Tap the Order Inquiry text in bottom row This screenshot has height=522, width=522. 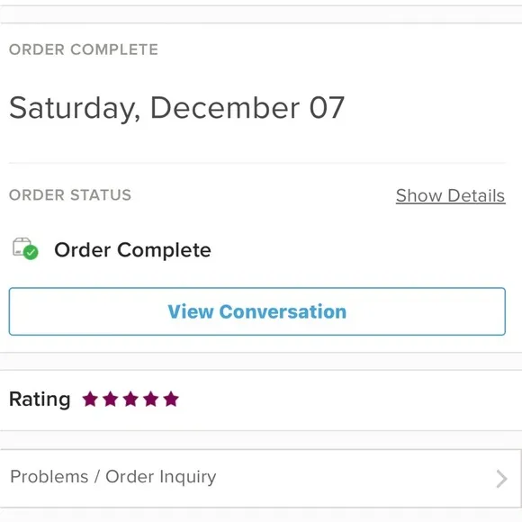click(x=161, y=477)
